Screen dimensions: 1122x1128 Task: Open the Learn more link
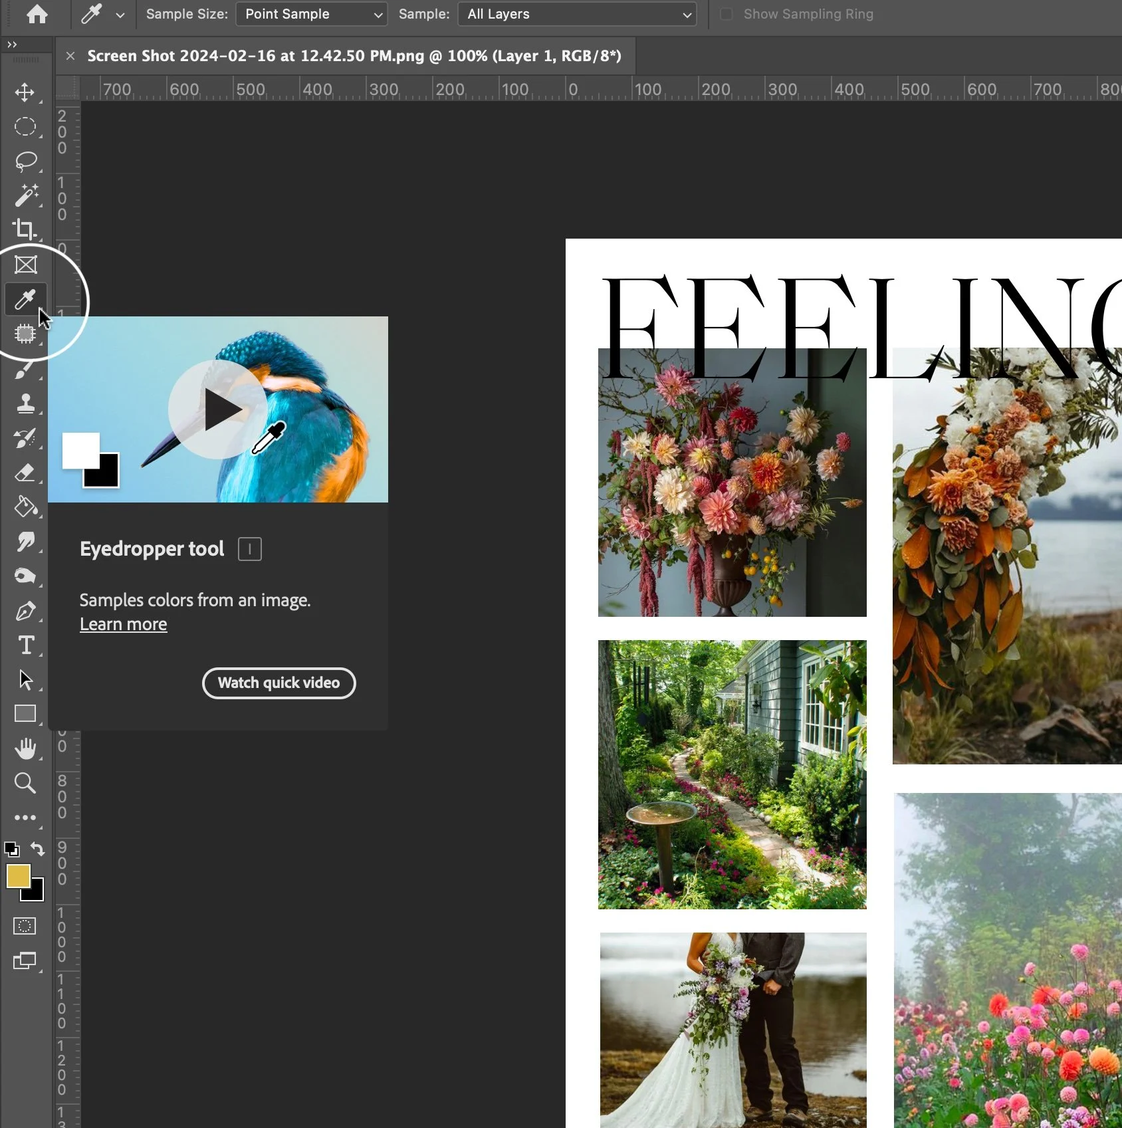click(123, 624)
